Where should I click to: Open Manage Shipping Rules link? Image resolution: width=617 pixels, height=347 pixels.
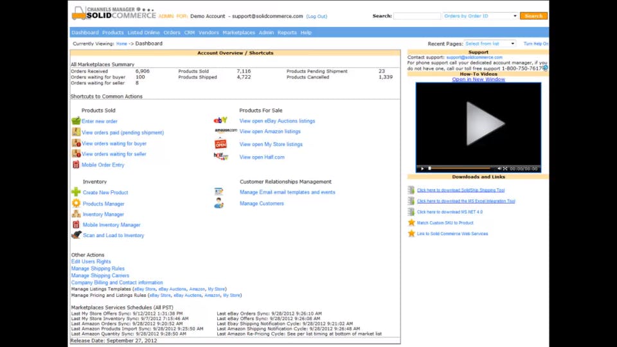[x=98, y=269]
